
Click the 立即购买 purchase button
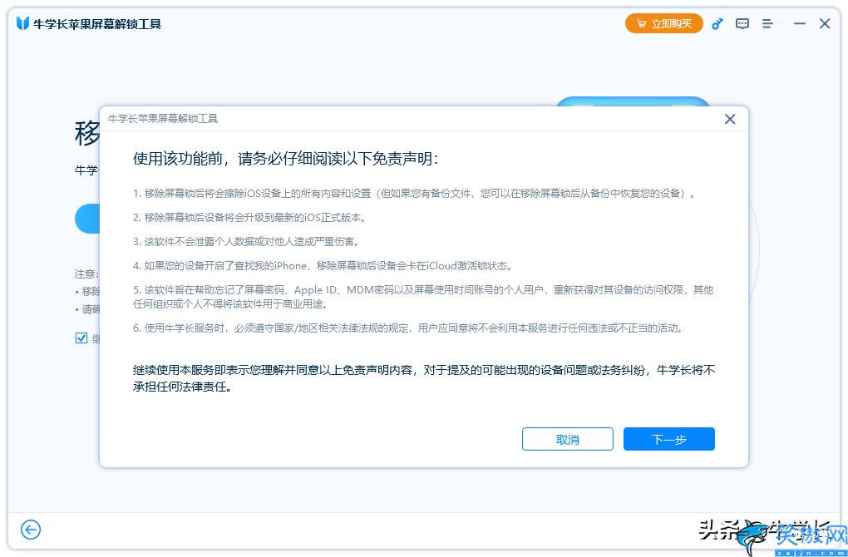[x=663, y=23]
